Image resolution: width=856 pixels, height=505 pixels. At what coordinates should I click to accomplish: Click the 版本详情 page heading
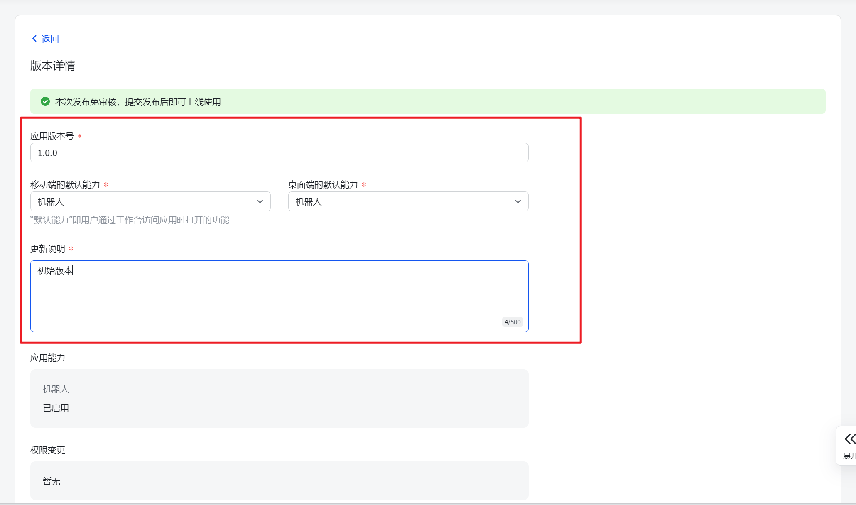tap(53, 66)
